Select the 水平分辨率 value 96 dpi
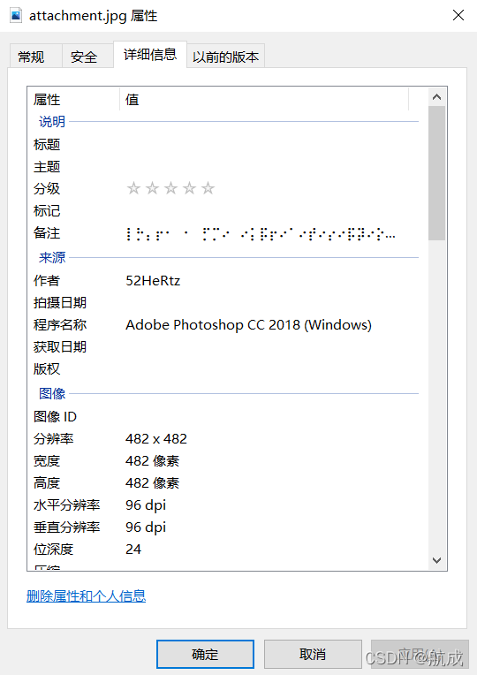Screen dimensions: 477x675 coord(146,505)
